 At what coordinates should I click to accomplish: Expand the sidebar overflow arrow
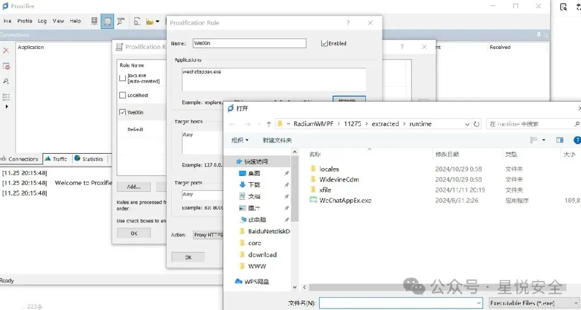click(6, 106)
